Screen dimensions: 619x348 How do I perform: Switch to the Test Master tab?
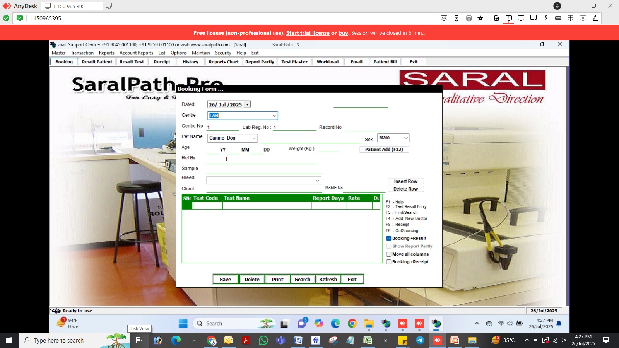294,62
